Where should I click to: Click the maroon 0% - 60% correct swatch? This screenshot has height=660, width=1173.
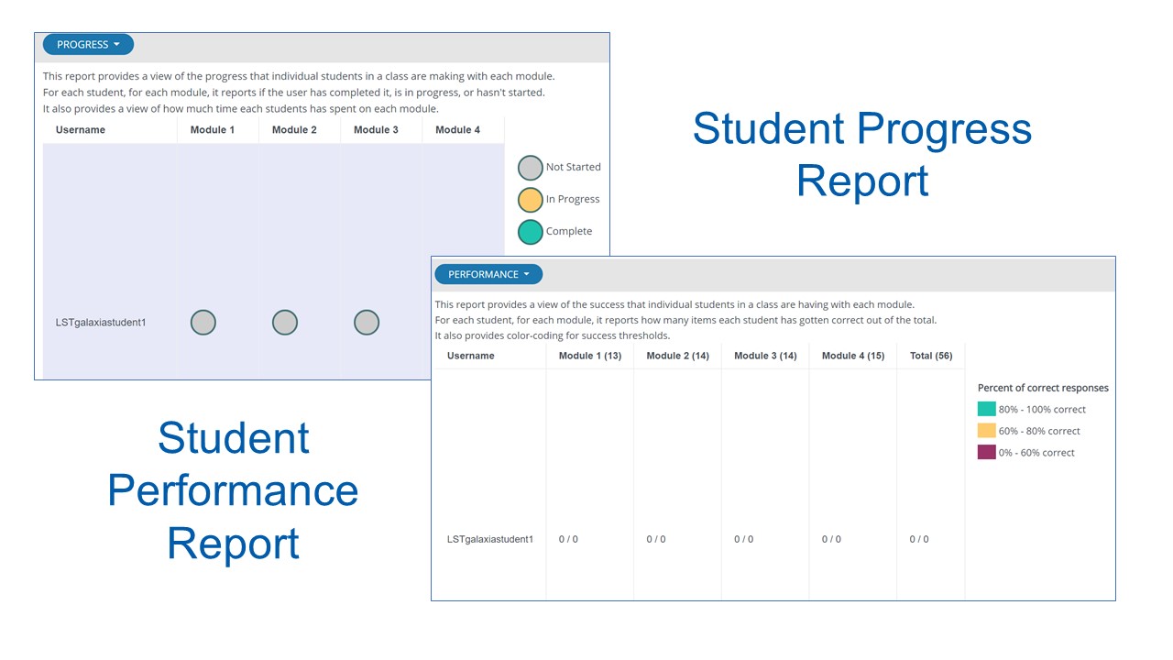(986, 452)
